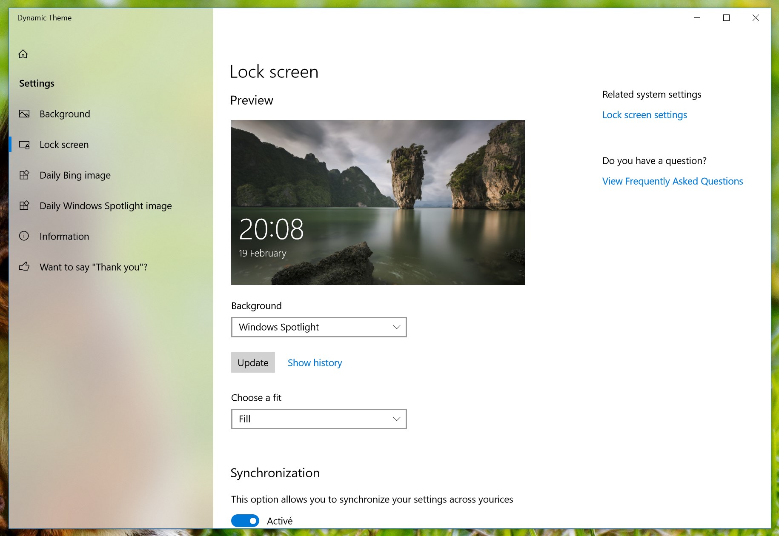Select Want to say "Thank you"? item
The image size is (779, 536).
pyautogui.click(x=94, y=267)
